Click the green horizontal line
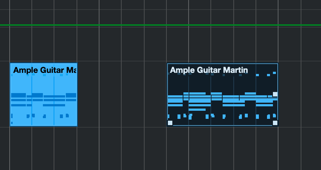This screenshot has height=170, width=321. click(160, 25)
